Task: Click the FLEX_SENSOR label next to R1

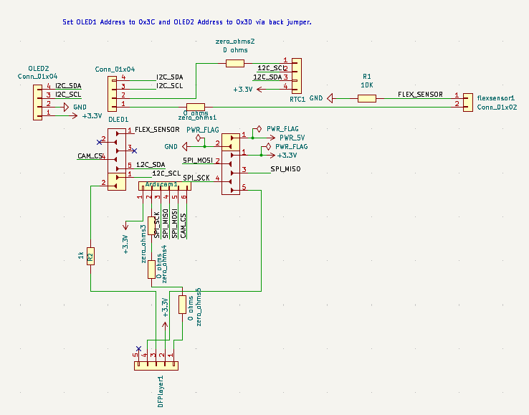Action: 420,95
